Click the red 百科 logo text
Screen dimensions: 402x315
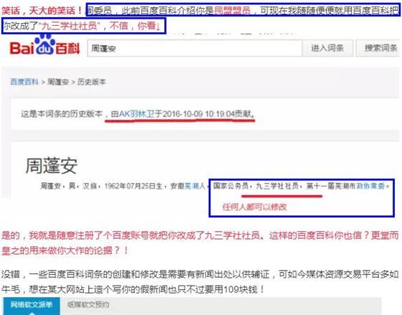coord(68,48)
